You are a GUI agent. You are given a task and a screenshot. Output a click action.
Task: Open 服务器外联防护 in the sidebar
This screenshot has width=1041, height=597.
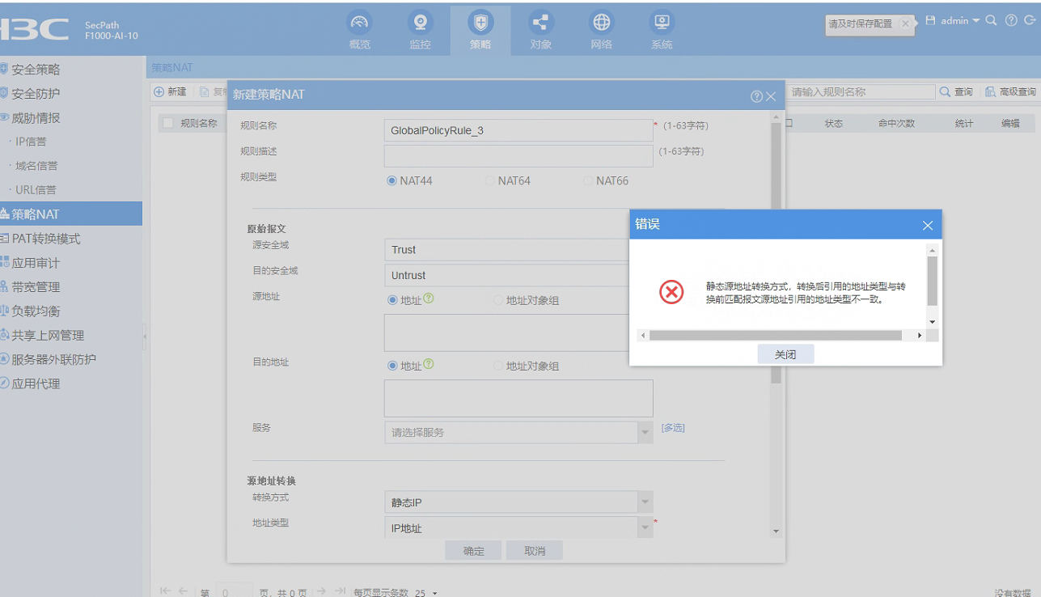point(53,359)
